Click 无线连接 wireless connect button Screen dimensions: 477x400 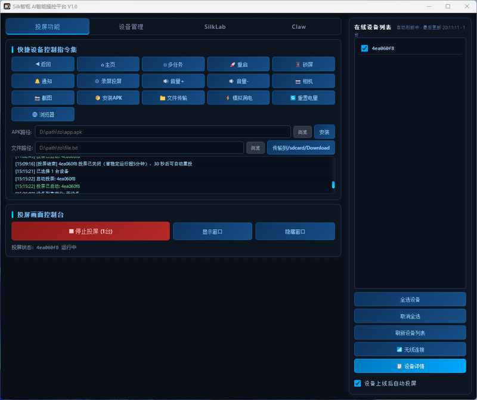[x=410, y=349]
